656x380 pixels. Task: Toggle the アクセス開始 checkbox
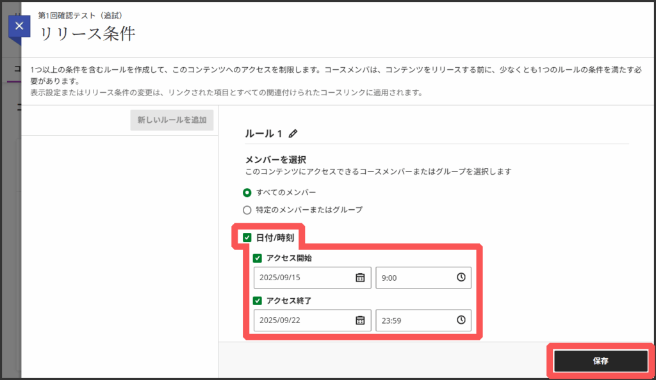click(258, 258)
